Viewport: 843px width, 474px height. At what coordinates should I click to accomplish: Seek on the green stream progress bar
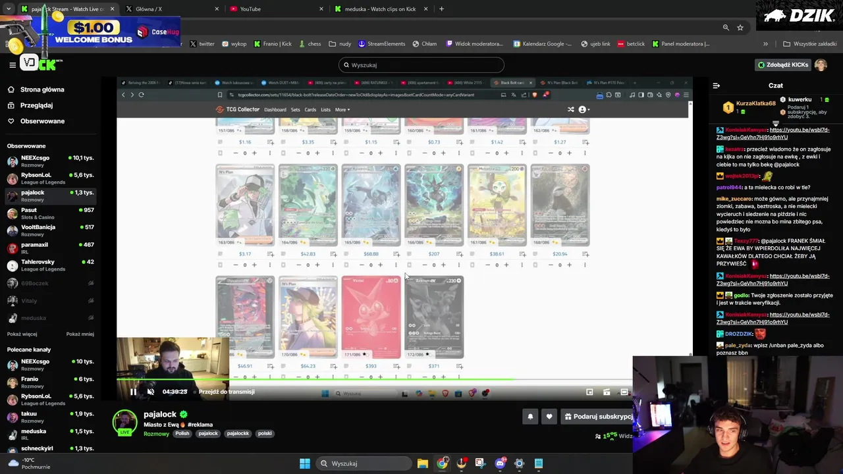(374, 379)
